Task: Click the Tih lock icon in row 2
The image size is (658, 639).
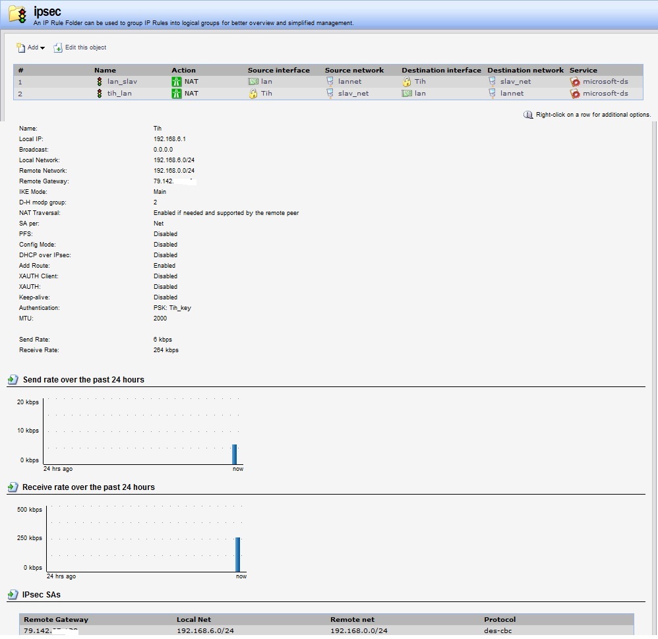Action: pyautogui.click(x=253, y=94)
